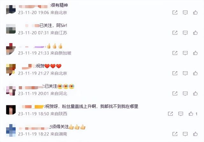The width and height of the screenshot is (204, 142).
Task: Share the 必须得关注 comment from 湖南
Action: tap(175, 134)
